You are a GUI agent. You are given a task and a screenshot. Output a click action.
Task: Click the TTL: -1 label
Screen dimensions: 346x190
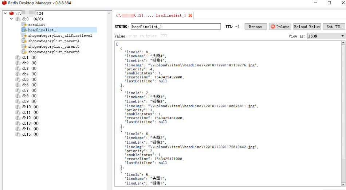click(233, 27)
